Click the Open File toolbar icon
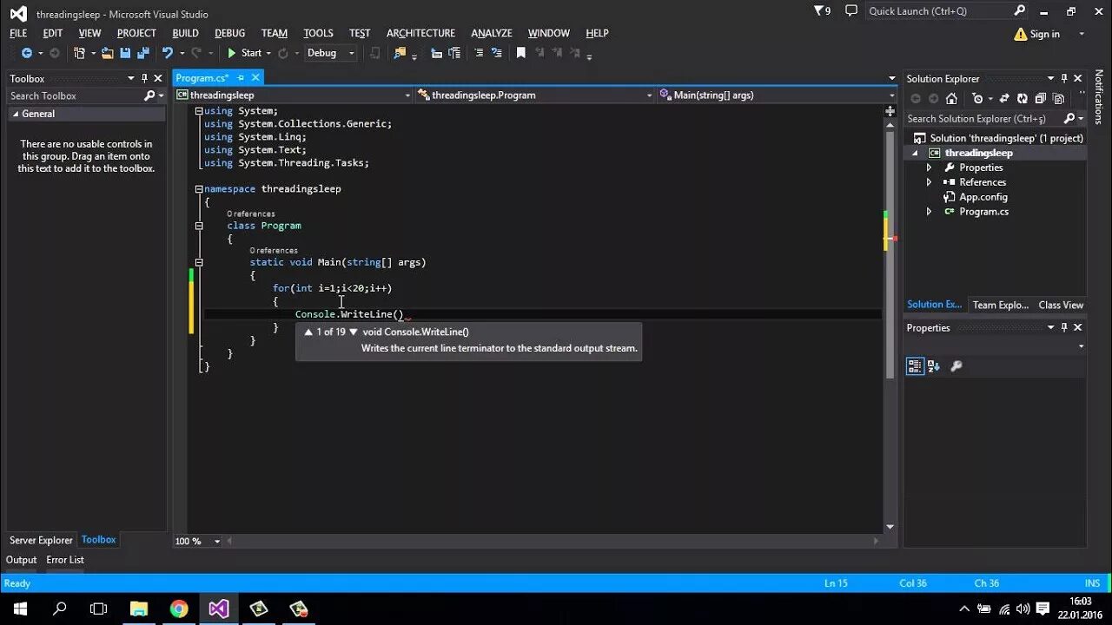Viewport: 1112px width, 625px height. coord(108,53)
